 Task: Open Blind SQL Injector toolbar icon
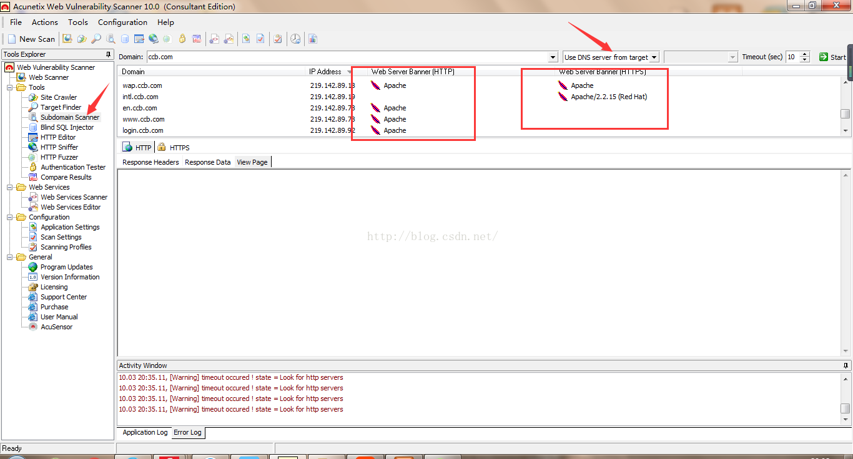125,39
